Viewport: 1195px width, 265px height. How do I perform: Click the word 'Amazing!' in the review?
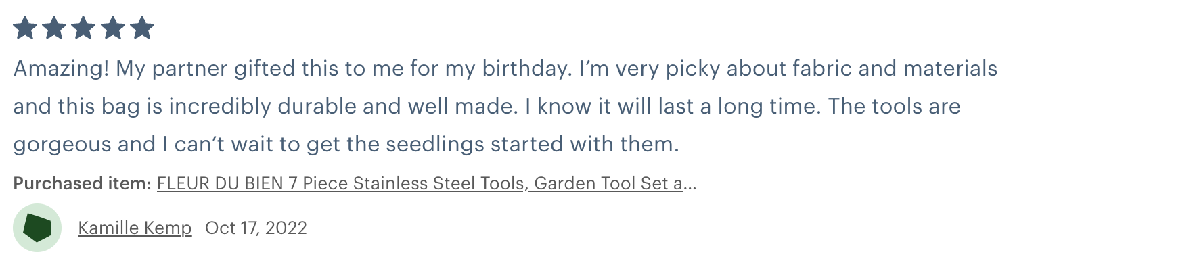[61, 68]
